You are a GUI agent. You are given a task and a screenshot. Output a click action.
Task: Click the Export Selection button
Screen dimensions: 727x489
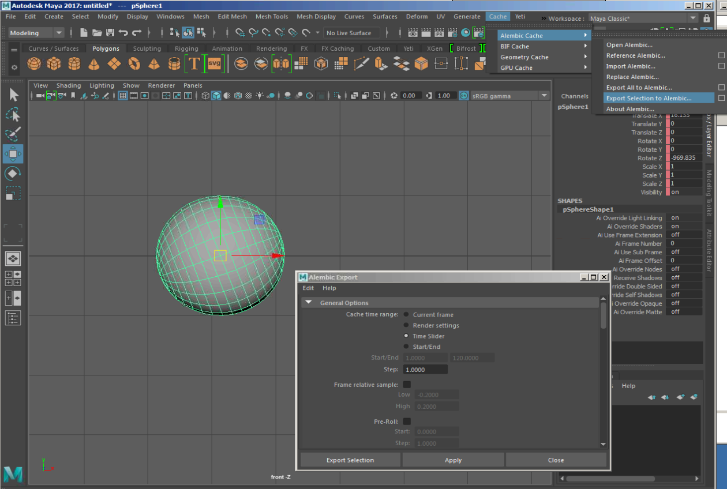[350, 460]
